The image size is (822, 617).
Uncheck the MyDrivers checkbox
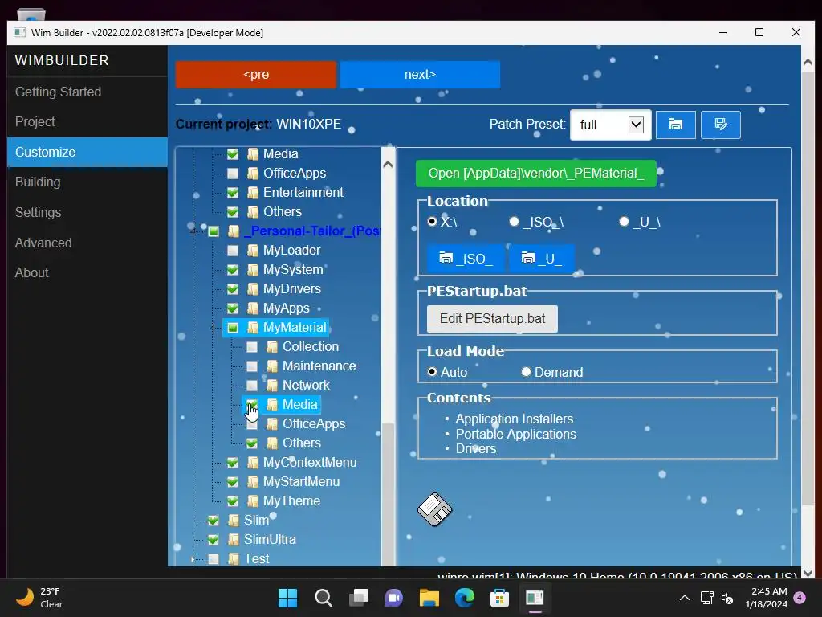click(233, 289)
